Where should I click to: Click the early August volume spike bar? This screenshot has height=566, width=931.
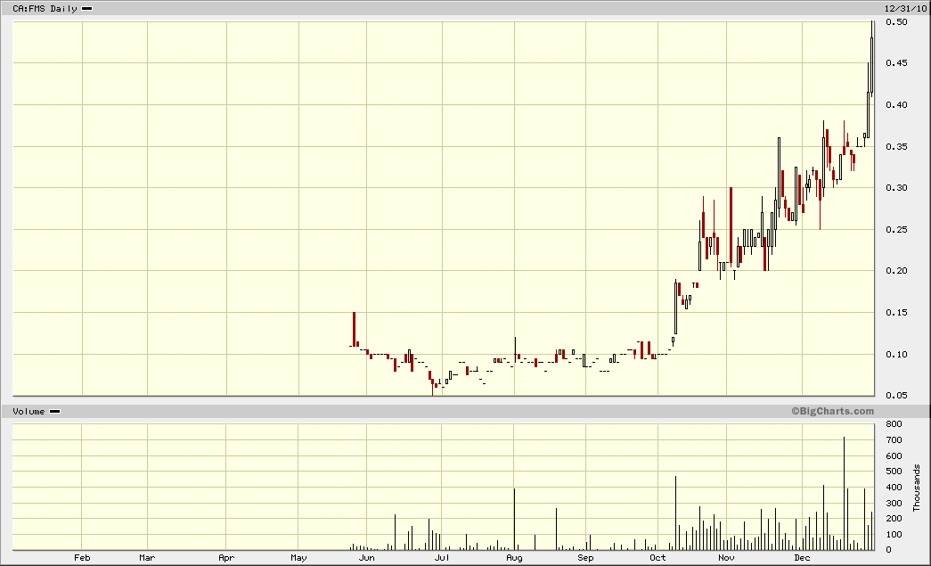514,519
